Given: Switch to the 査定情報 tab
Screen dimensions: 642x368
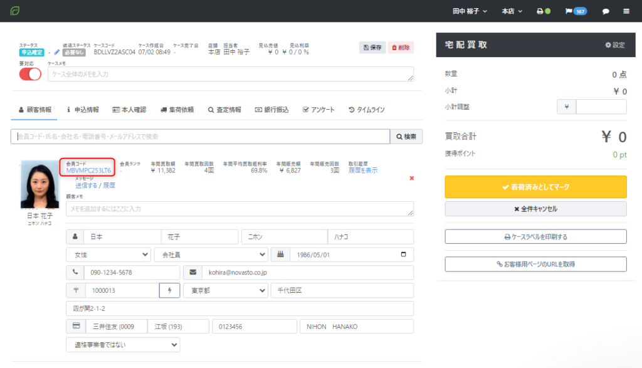Looking at the screenshot, I should (224, 110).
